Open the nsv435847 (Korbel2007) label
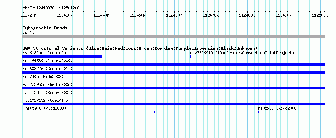336x138 pixels. click(x=48, y=92)
